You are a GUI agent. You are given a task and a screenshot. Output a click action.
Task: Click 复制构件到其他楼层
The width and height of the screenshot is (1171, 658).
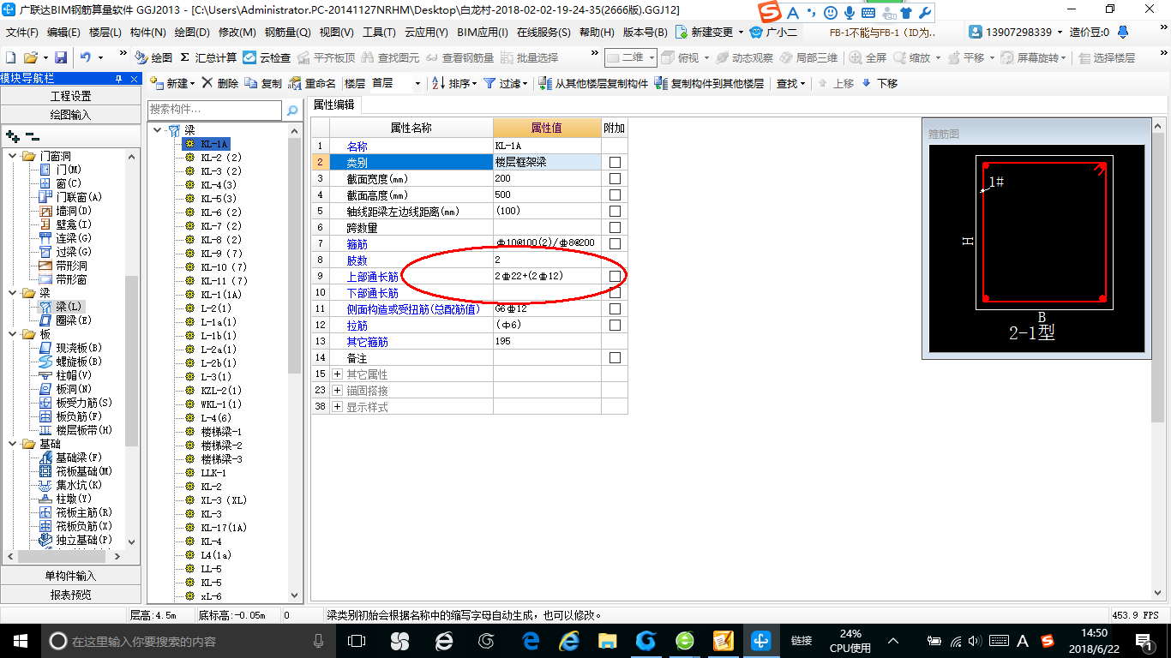(709, 83)
